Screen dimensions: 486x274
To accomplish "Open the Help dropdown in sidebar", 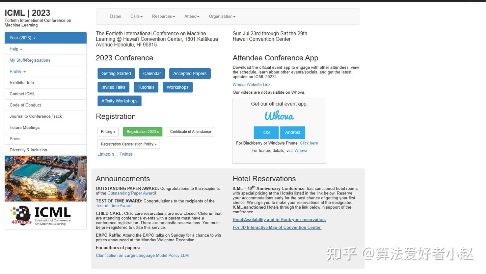I will pos(16,49).
